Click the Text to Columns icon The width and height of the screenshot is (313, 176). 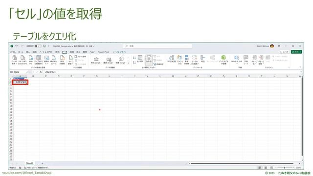coord(172,59)
